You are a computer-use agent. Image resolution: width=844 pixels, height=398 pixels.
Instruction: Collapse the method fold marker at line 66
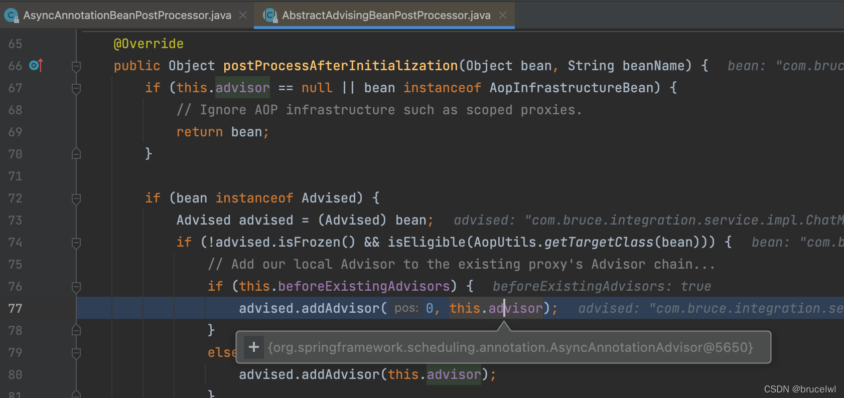pos(76,66)
